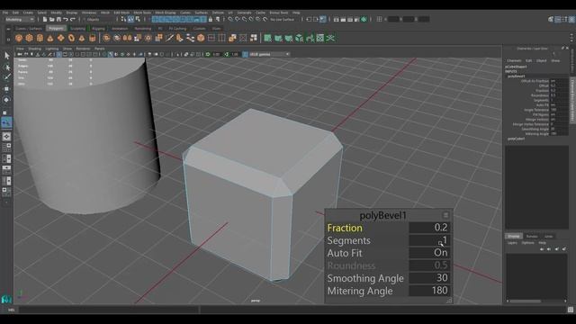Image resolution: width=576 pixels, height=324 pixels.
Task: Click the Undo arrow icon
Action: click(x=66, y=19)
